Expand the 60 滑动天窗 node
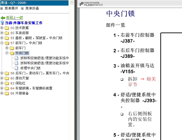This screenshot has height=140, width=182. (x=2, y=78)
